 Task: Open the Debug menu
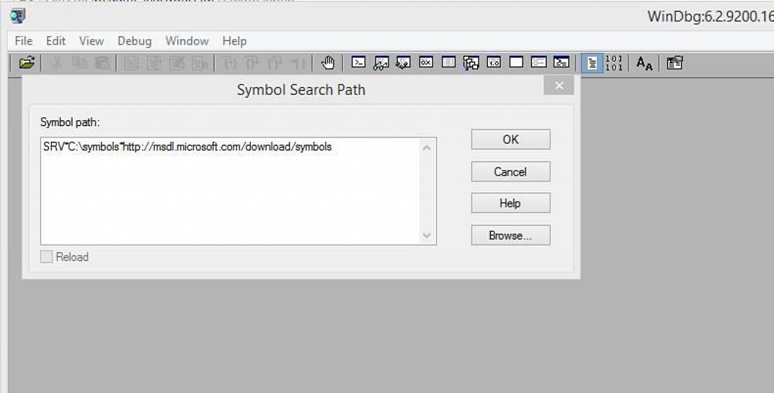click(134, 41)
